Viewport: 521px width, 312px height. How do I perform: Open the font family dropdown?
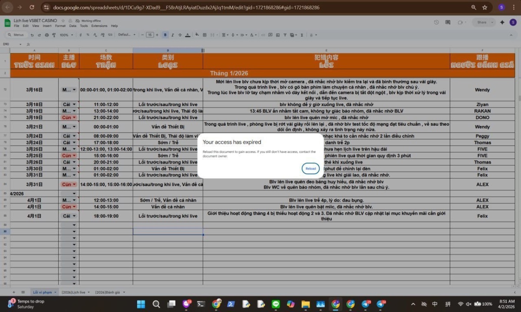point(127,35)
